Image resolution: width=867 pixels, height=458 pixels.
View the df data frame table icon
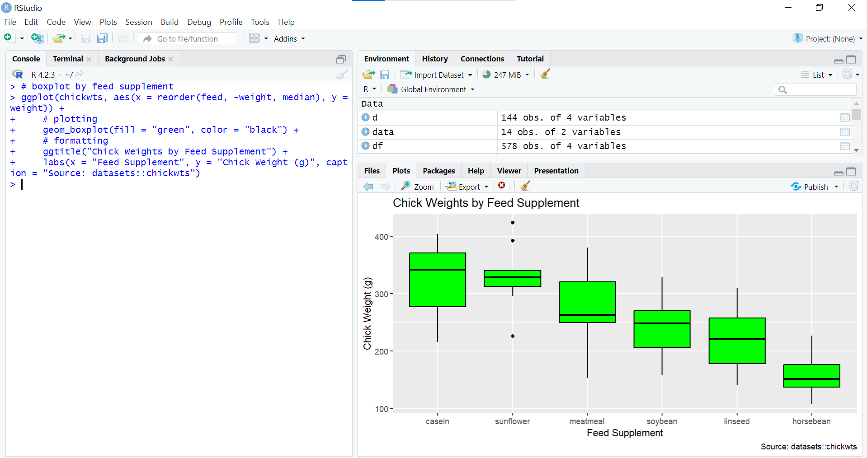(844, 146)
